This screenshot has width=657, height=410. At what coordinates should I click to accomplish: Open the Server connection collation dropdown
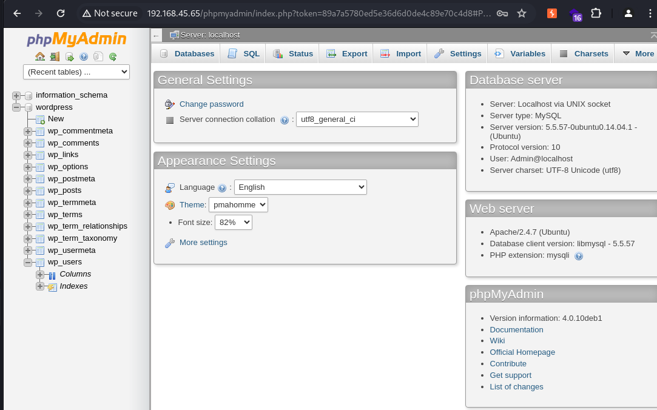pyautogui.click(x=357, y=119)
